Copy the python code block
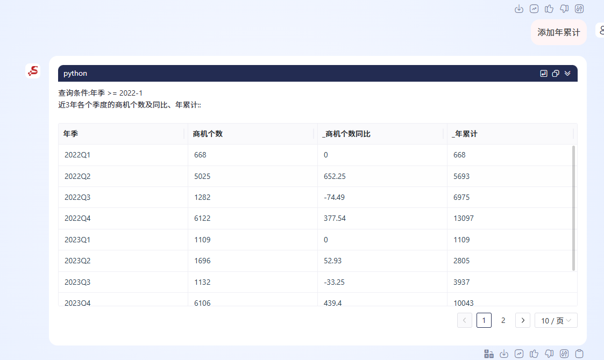Image resolution: width=604 pixels, height=360 pixels. tap(556, 73)
